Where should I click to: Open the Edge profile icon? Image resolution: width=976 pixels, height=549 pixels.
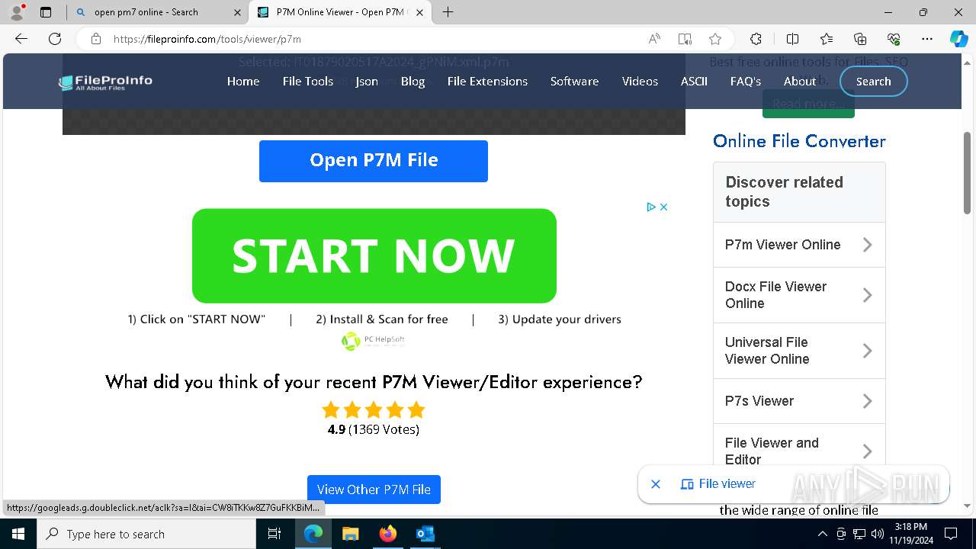tap(17, 12)
